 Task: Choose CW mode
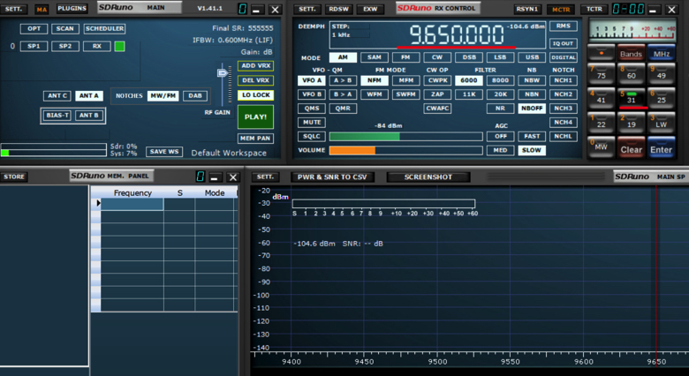(436, 57)
